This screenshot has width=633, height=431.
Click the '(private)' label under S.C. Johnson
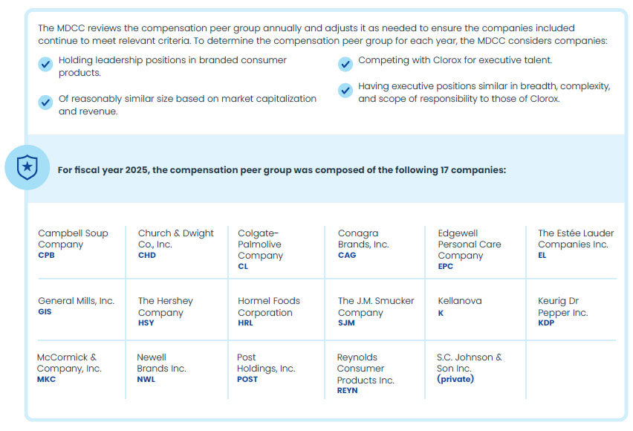point(455,379)
